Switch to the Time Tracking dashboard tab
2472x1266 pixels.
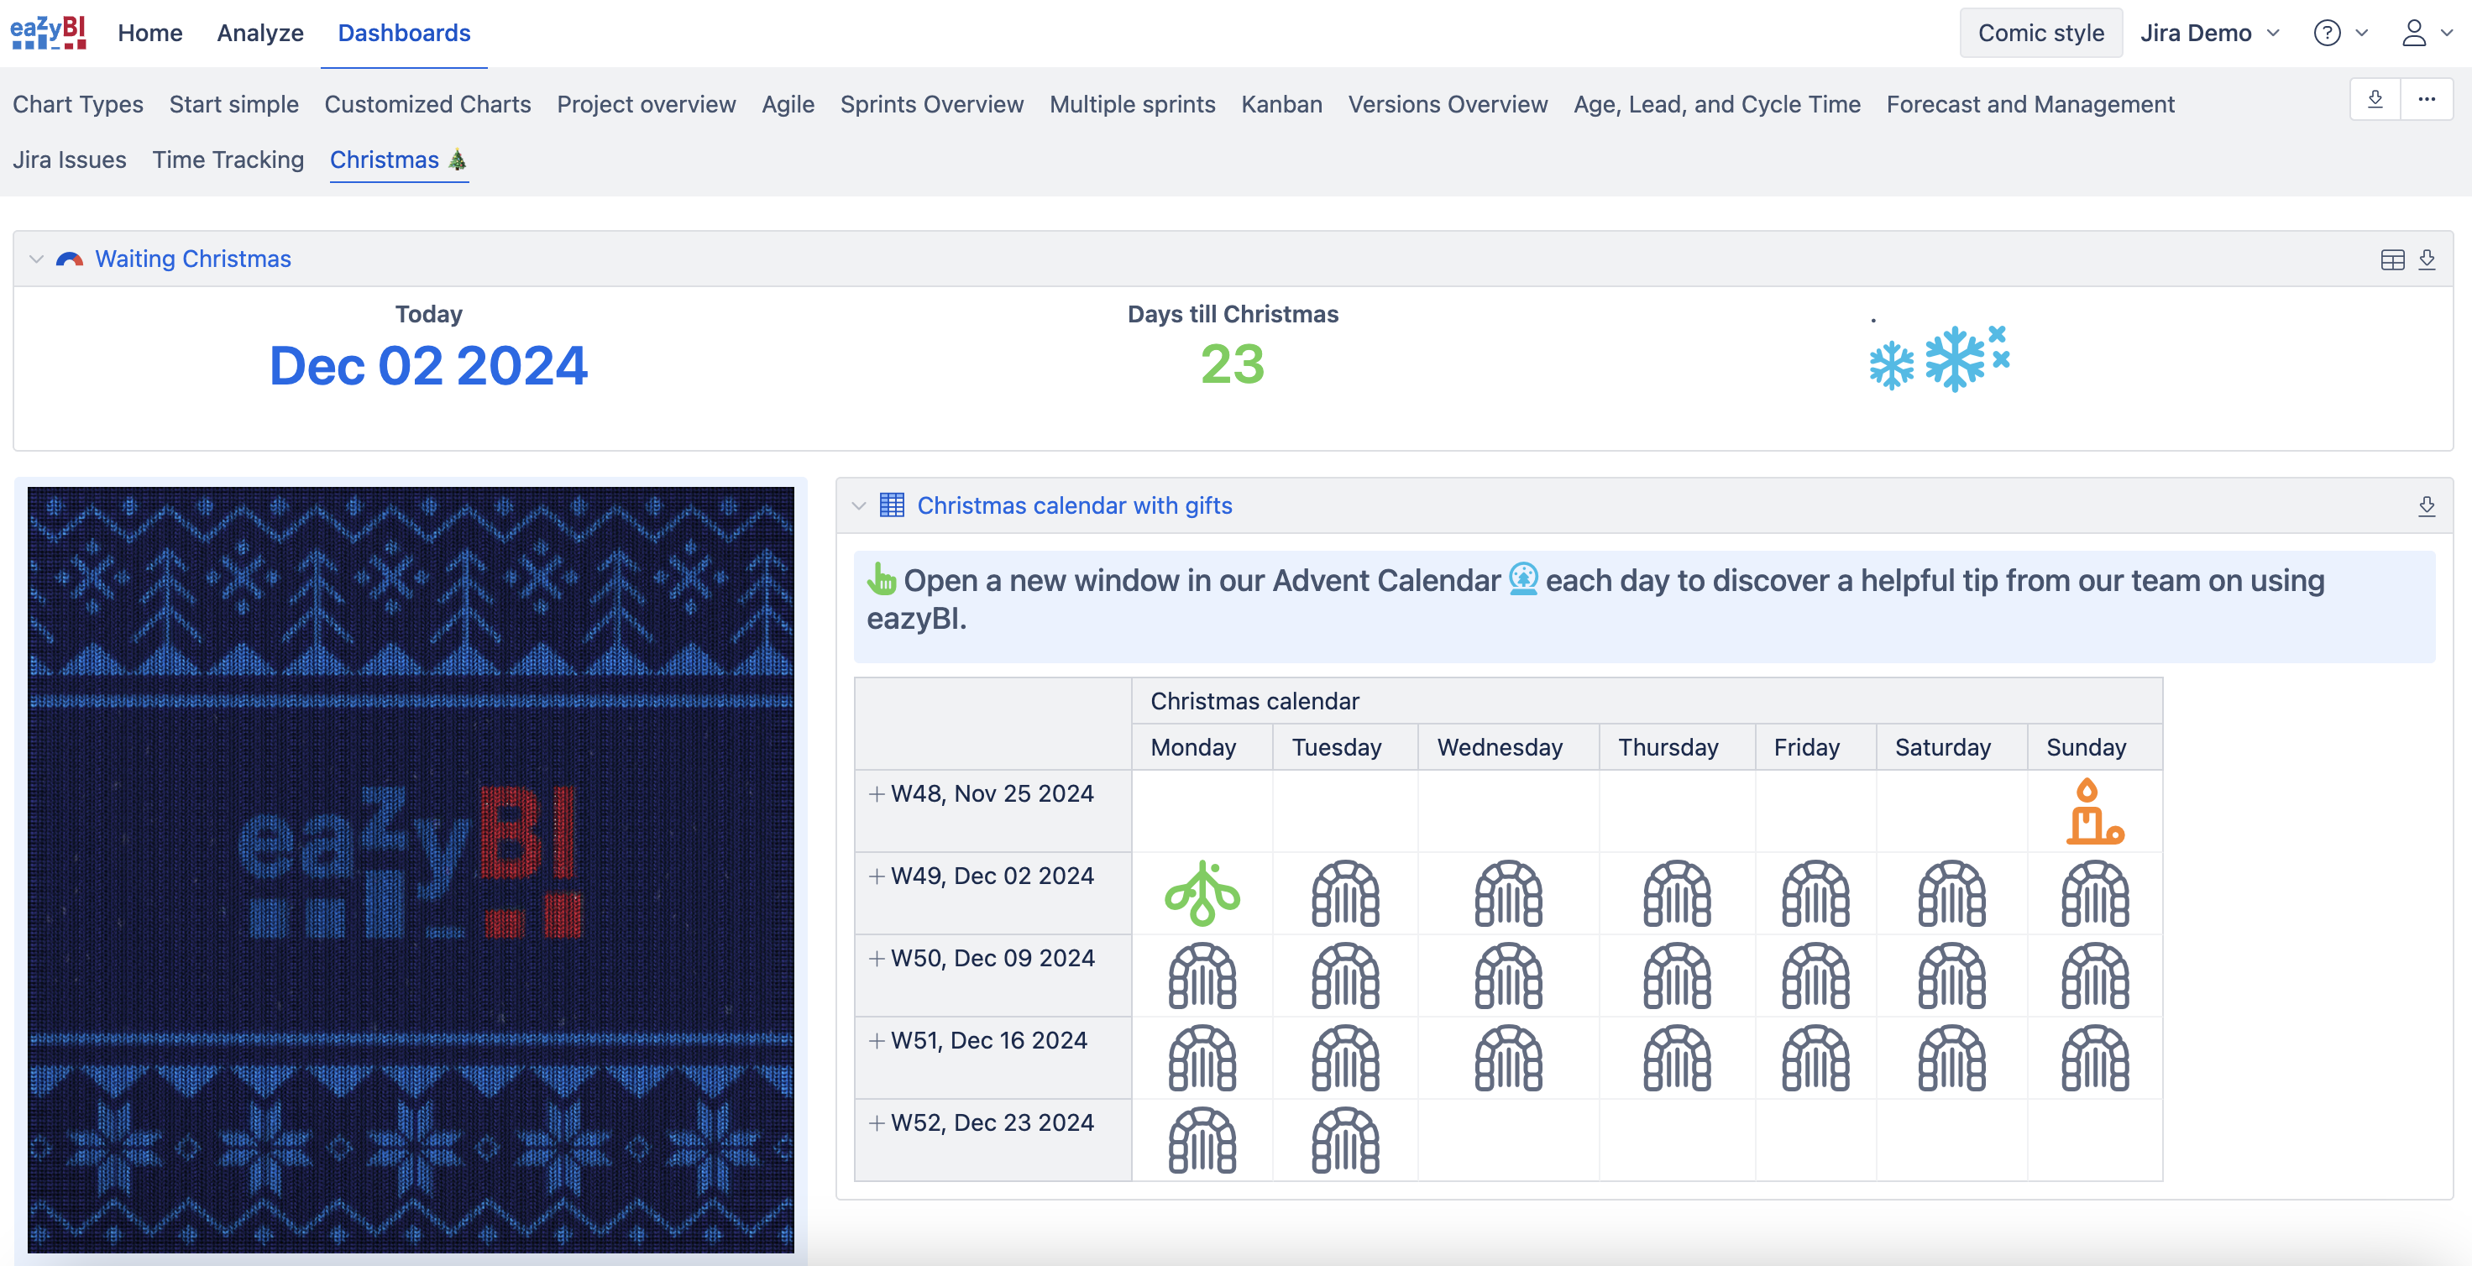click(x=228, y=160)
